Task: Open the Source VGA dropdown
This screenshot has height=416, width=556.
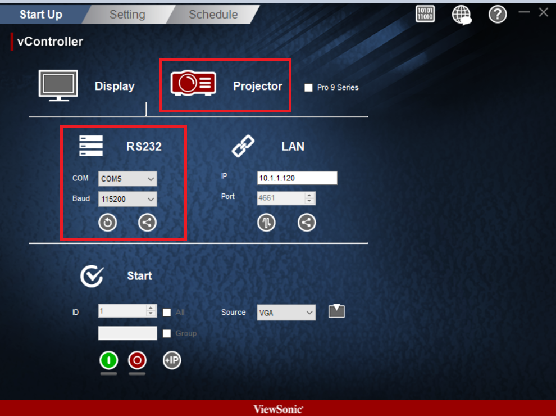Action: (x=286, y=313)
